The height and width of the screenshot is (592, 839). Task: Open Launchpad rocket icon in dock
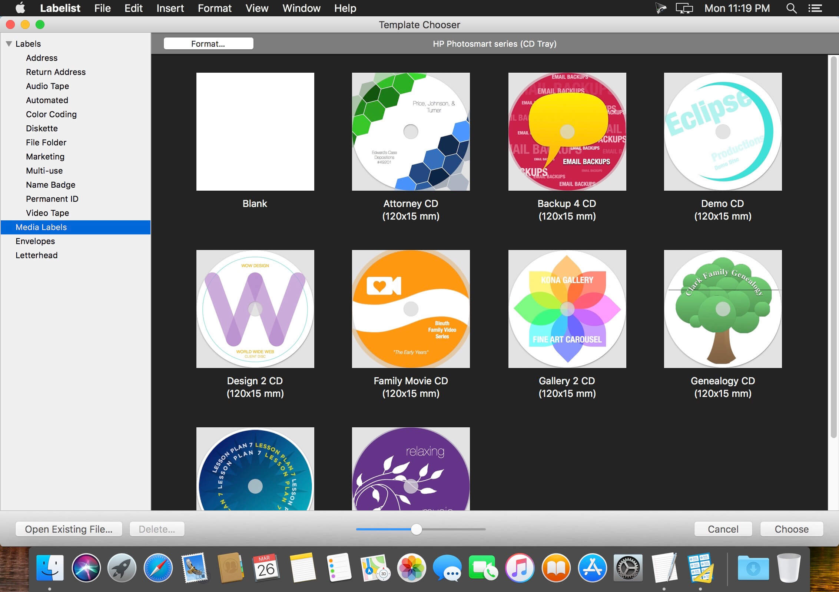[x=122, y=568]
